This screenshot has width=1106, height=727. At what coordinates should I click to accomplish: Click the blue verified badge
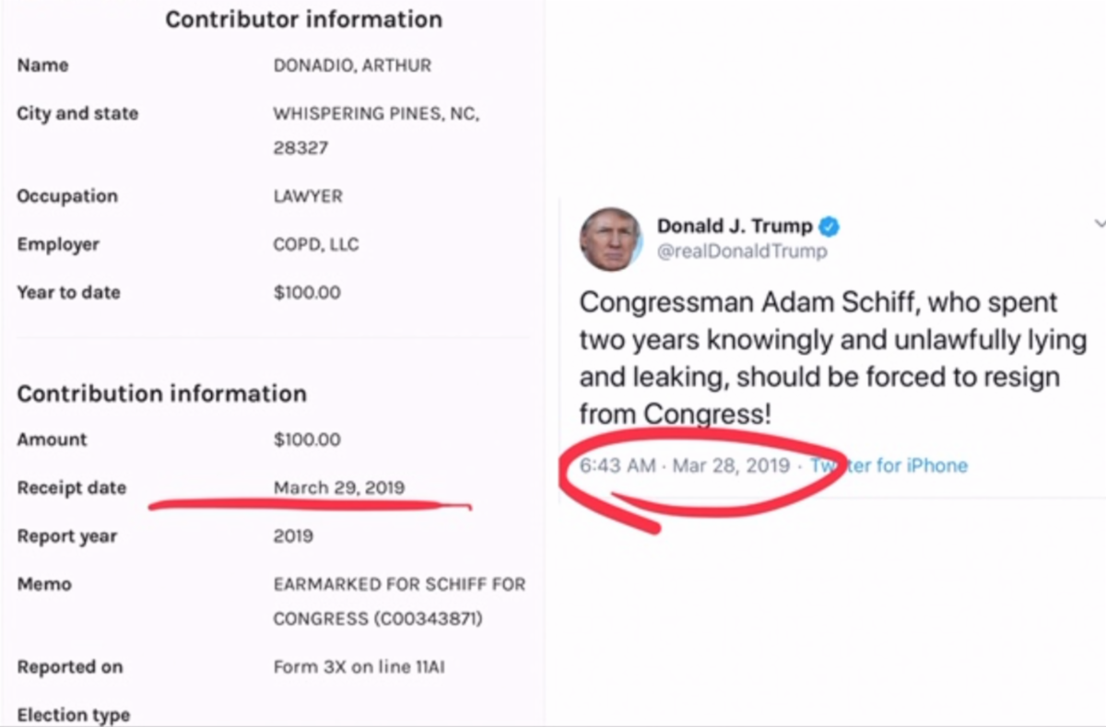tap(829, 226)
